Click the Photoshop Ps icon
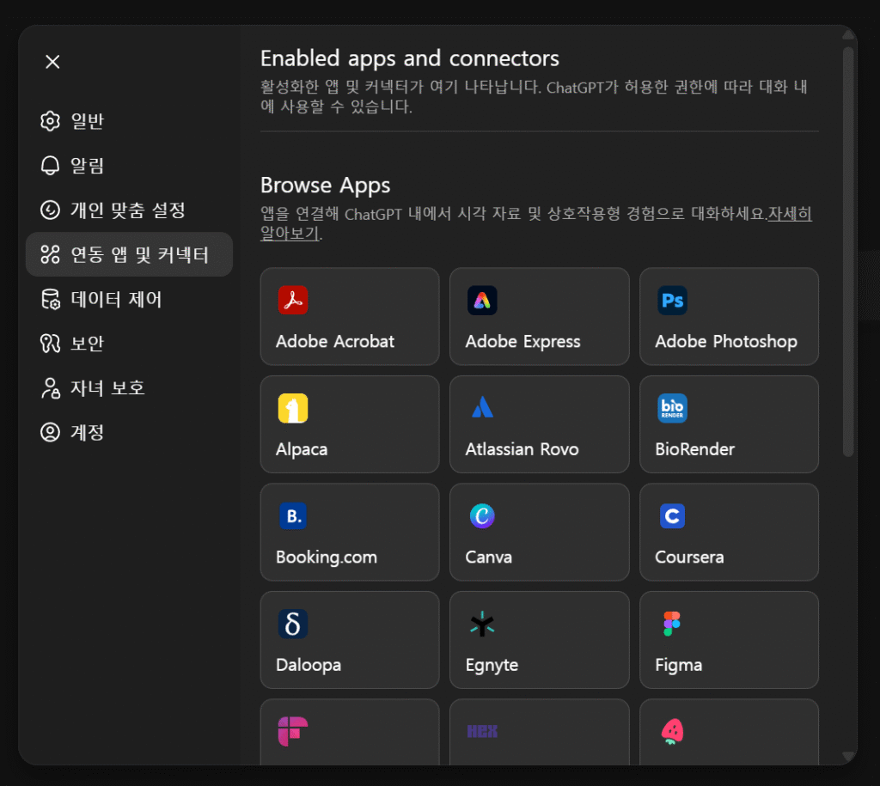880x786 pixels. click(x=672, y=300)
